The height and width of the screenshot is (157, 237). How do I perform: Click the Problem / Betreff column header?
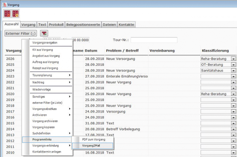click(x=122, y=51)
